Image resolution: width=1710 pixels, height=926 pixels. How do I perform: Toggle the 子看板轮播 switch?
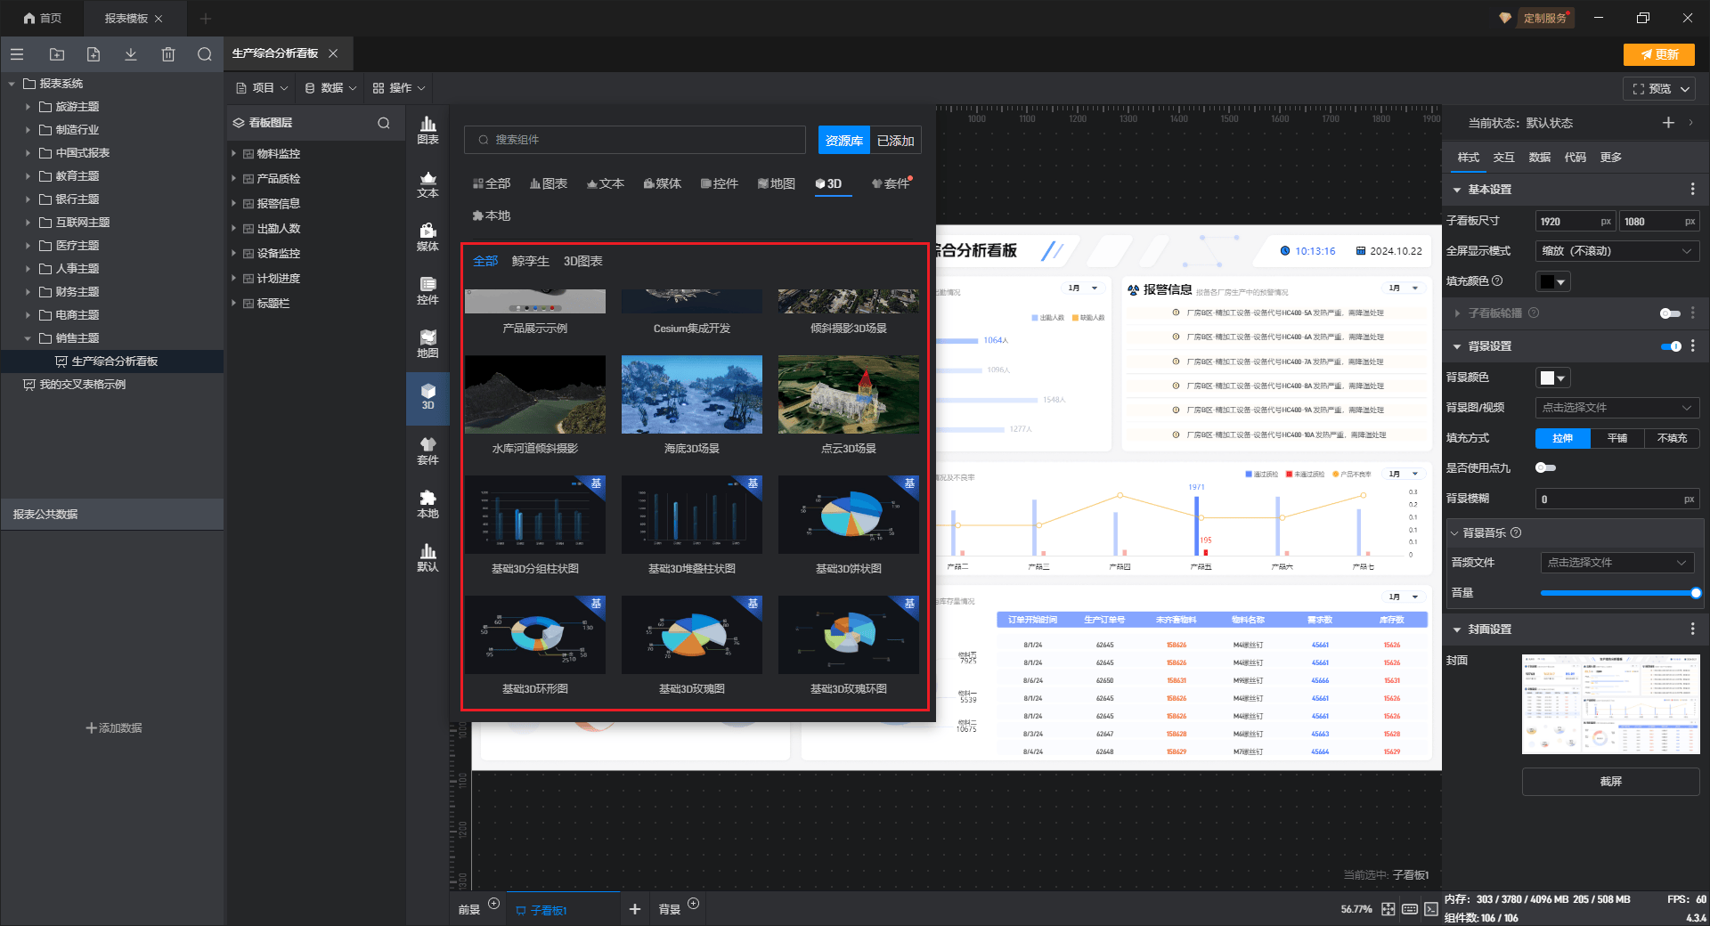[x=1670, y=313]
